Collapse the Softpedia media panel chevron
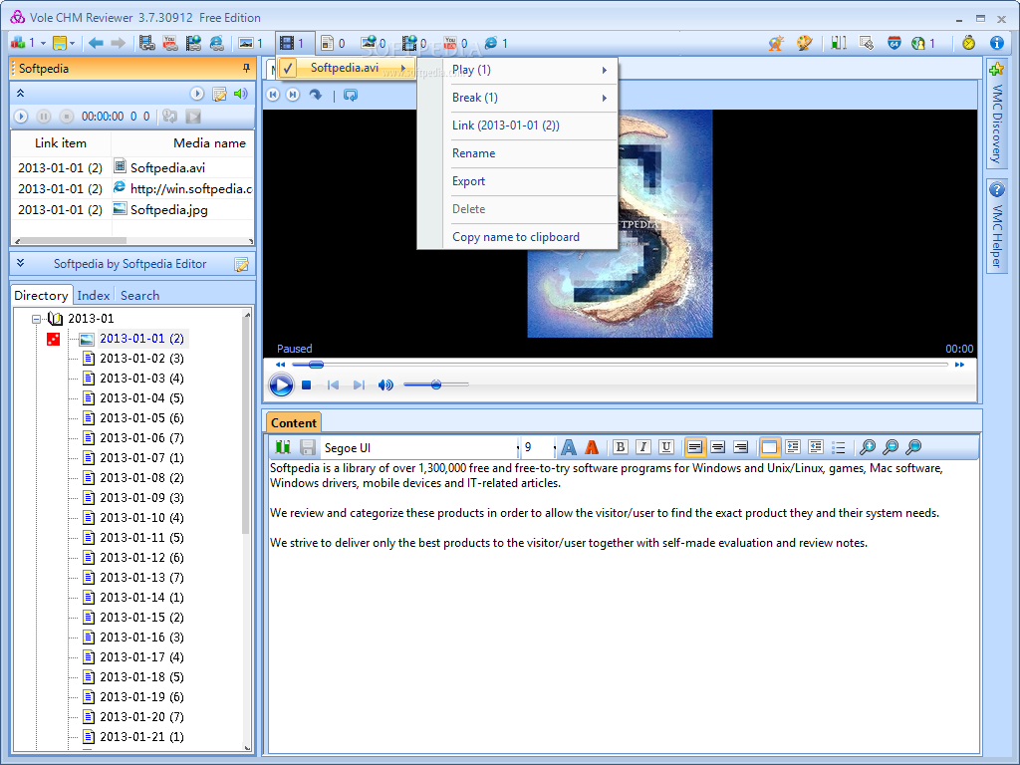The width and height of the screenshot is (1020, 765). pos(20,93)
